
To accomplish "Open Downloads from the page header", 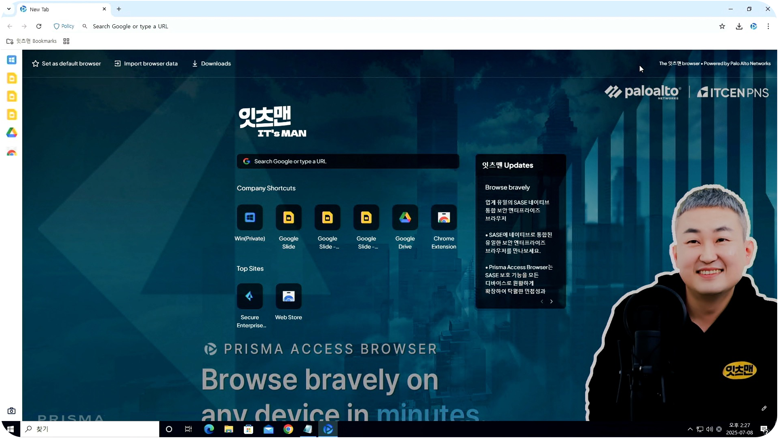I will pos(211,64).
